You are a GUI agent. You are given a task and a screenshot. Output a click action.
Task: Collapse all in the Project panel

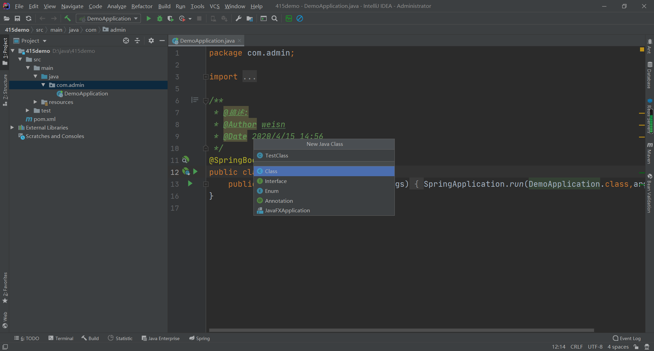137,41
